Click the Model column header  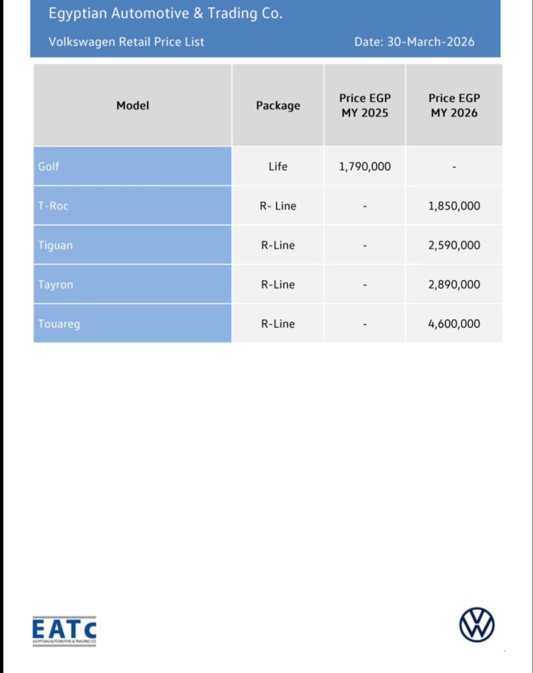(133, 105)
